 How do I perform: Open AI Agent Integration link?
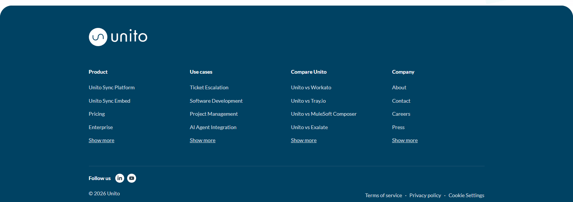(x=213, y=127)
